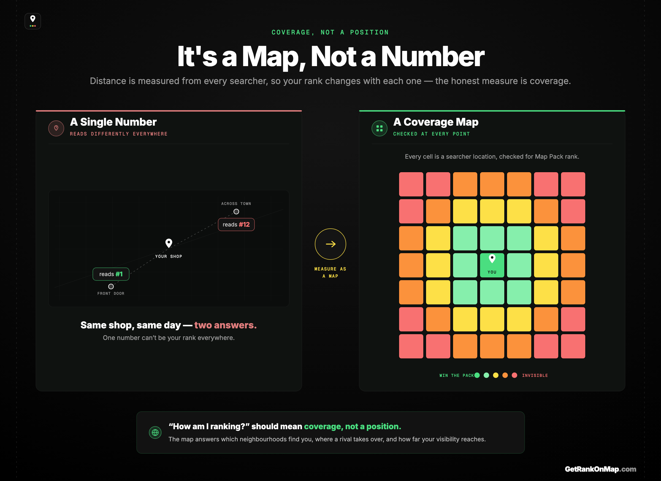Click the yellow legend dot
Screen dimensions: 661x481
(x=495, y=375)
